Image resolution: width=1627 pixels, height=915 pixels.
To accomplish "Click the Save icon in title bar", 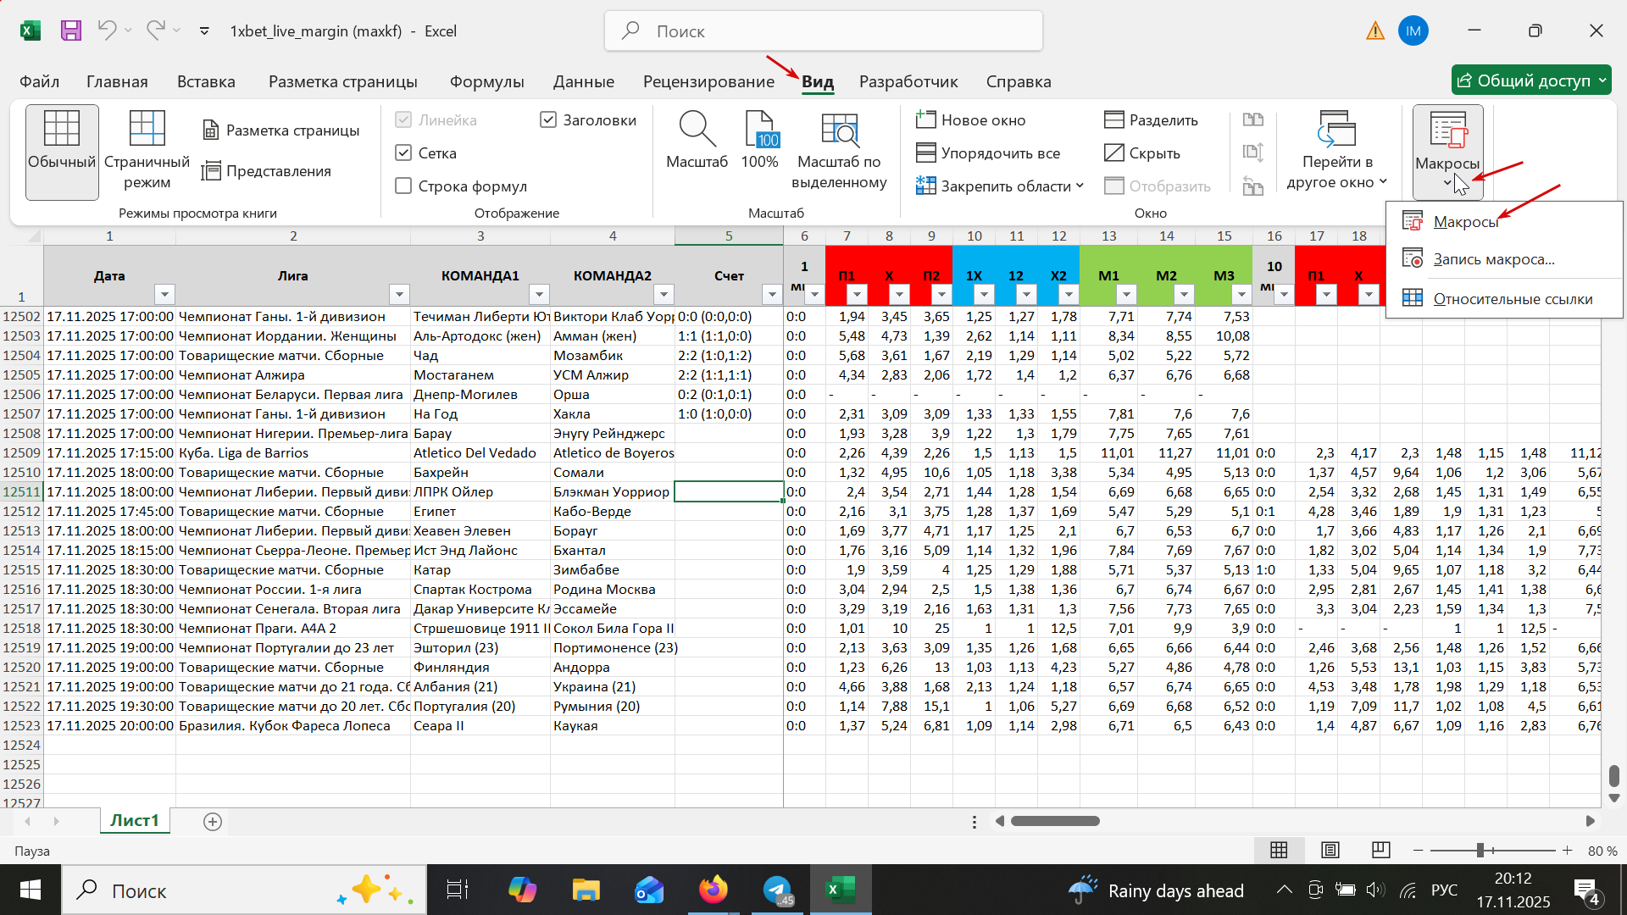I will [x=71, y=31].
